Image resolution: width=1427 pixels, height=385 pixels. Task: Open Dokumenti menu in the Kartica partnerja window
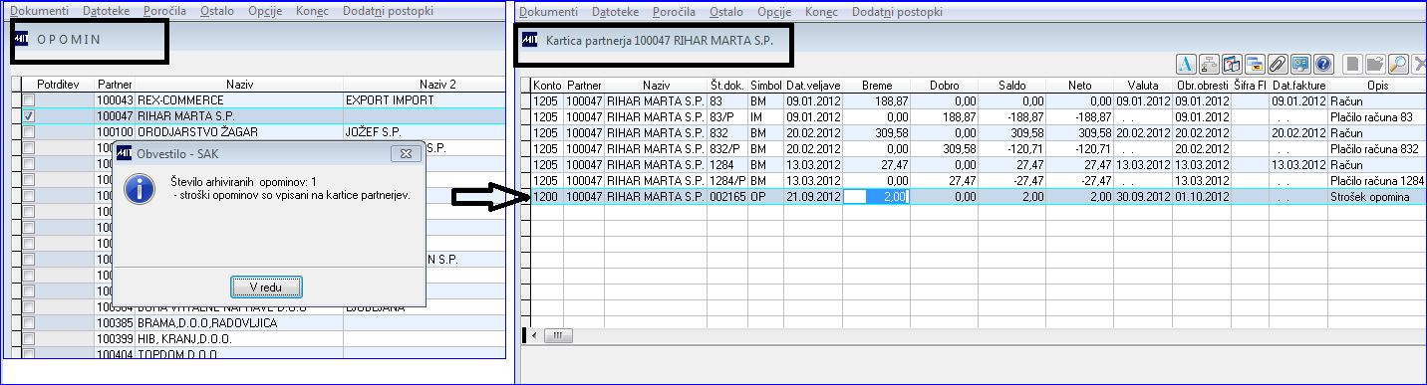click(x=548, y=11)
